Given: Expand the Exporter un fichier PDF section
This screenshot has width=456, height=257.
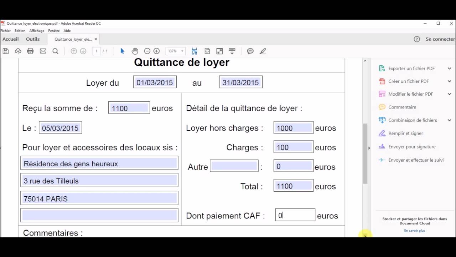Looking at the screenshot, I should [x=449, y=69].
